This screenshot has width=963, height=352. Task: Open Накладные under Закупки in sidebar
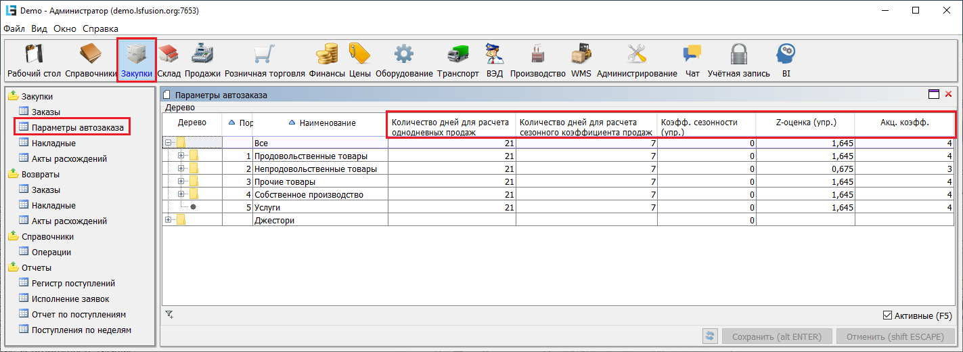[53, 144]
